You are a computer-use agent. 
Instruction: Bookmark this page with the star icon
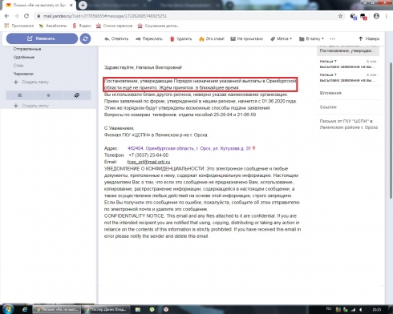coord(340,16)
